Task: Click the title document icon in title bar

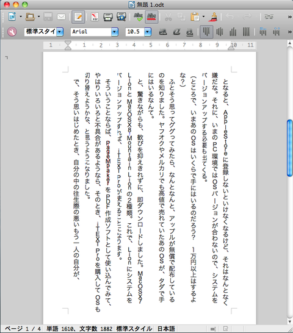Action: pos(132,4)
